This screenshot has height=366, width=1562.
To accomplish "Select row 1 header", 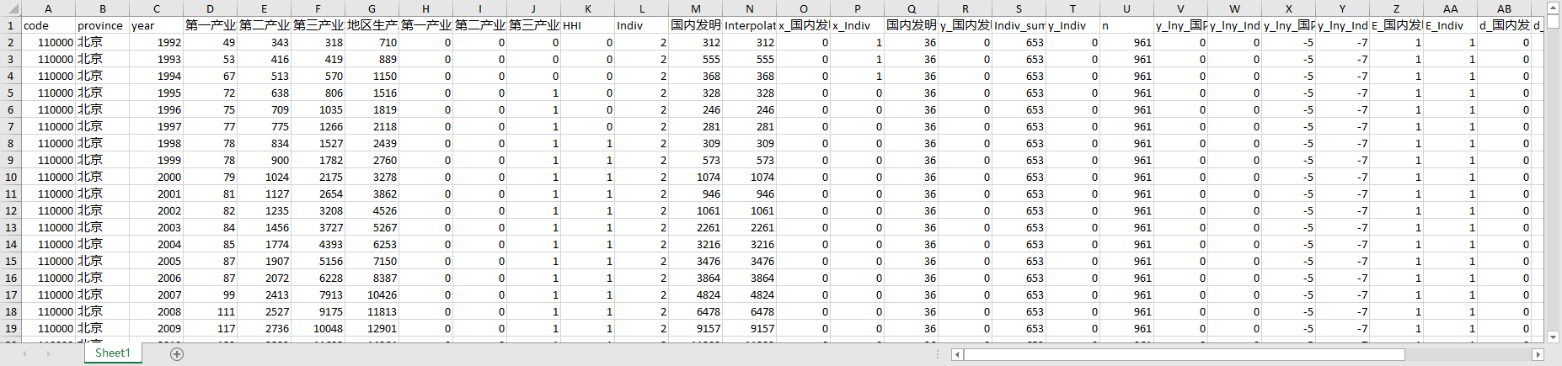I will tap(10, 25).
